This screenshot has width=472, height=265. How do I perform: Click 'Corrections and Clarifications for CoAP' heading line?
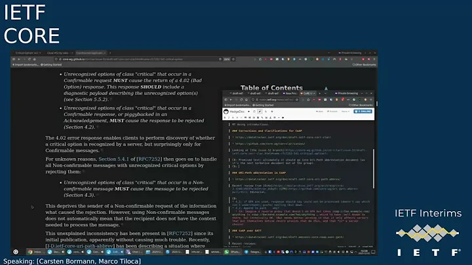[x=267, y=131]
